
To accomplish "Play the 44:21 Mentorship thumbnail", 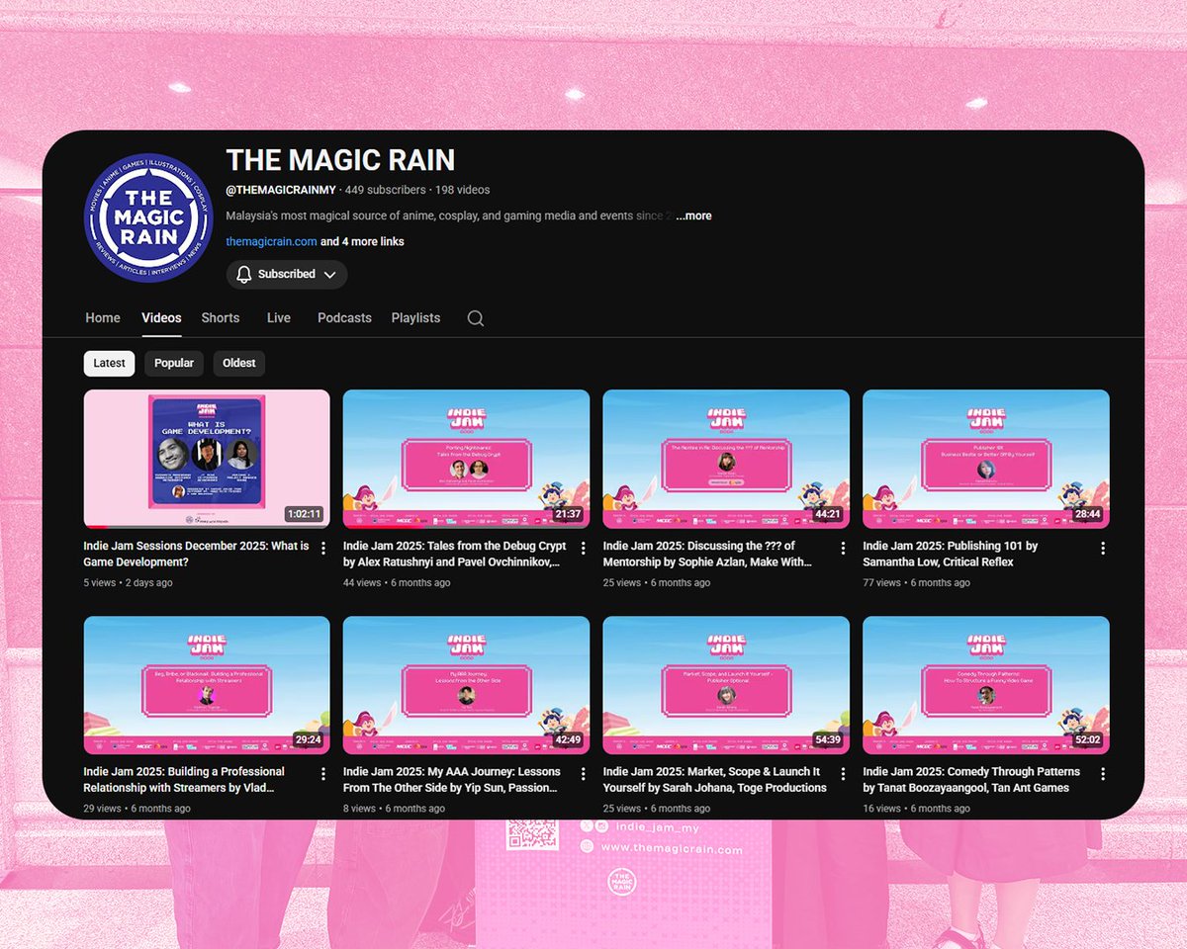I will pos(726,459).
